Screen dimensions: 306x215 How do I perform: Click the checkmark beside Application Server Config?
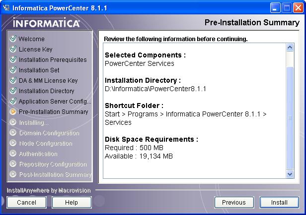[x=13, y=101]
